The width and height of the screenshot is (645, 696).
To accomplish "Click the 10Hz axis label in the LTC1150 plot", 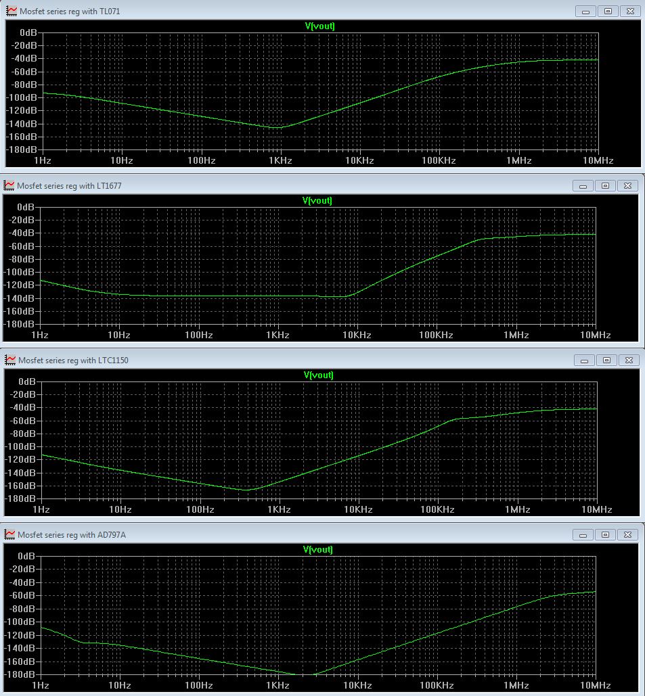I will [120, 509].
